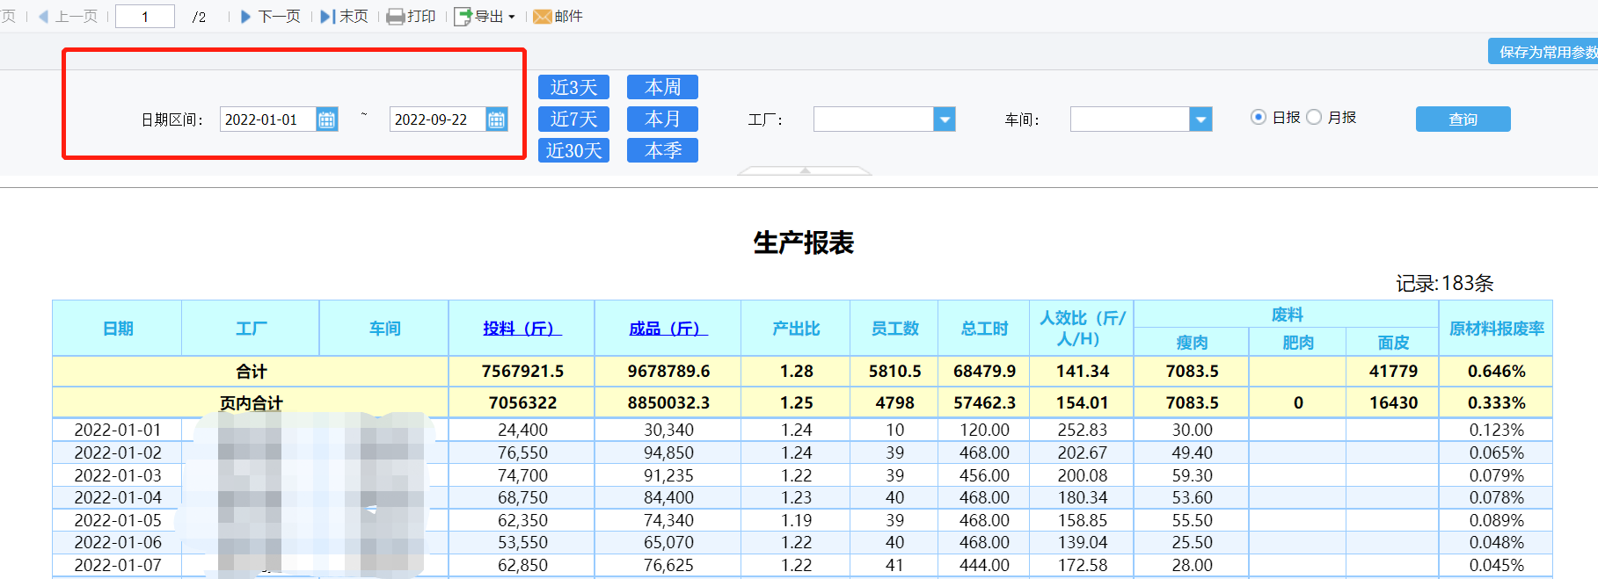1598x579 pixels.
Task: Click the 合计 row label
Action: pos(251,372)
